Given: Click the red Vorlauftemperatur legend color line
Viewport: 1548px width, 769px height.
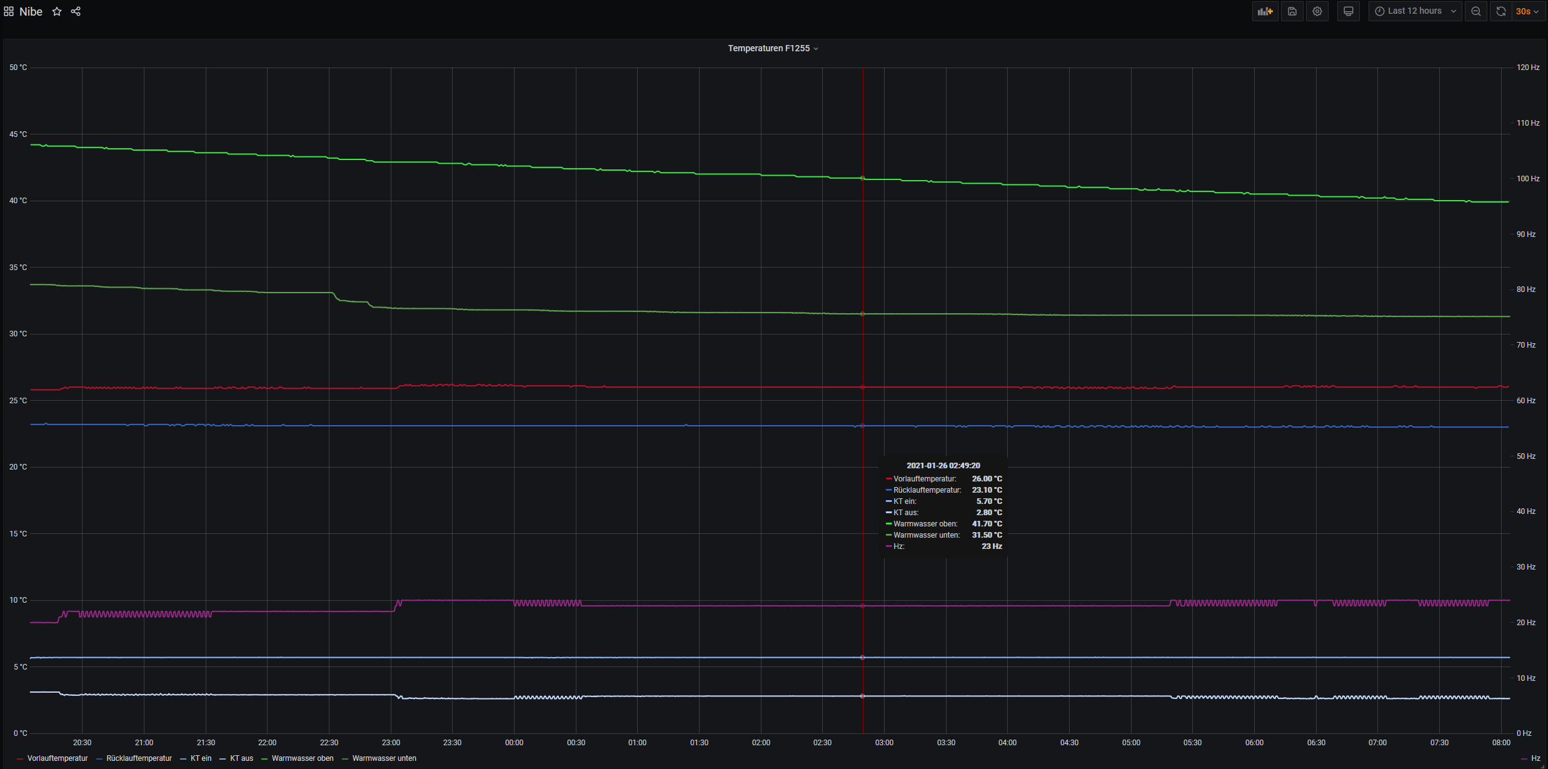Looking at the screenshot, I should point(21,759).
